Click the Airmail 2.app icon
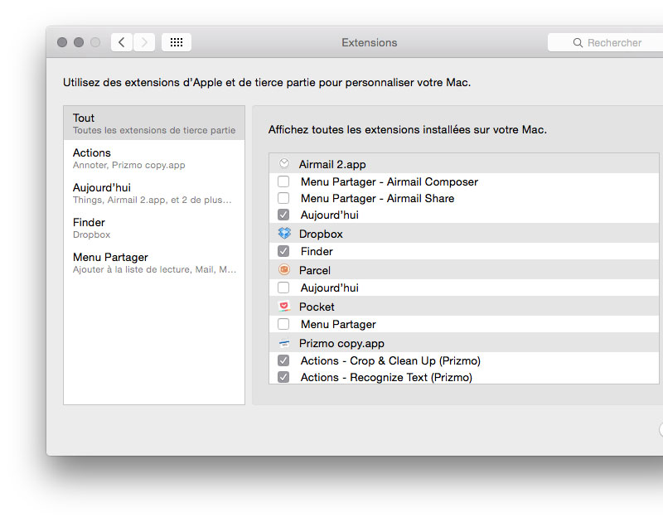The image size is (663, 522). point(284,163)
